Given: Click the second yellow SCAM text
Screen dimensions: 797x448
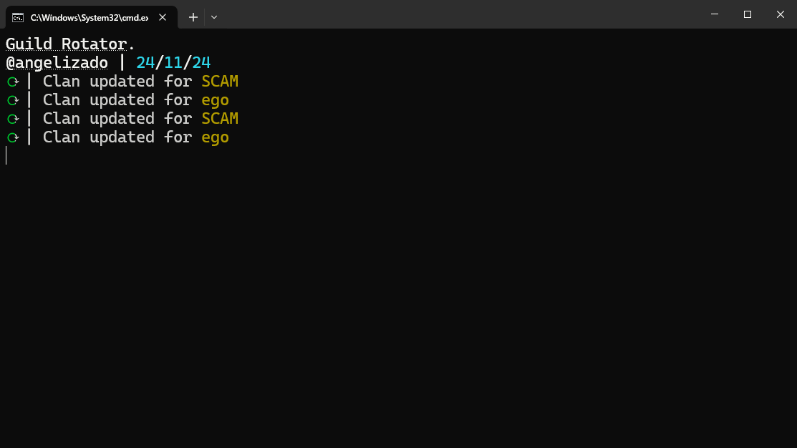Looking at the screenshot, I should pos(220,119).
